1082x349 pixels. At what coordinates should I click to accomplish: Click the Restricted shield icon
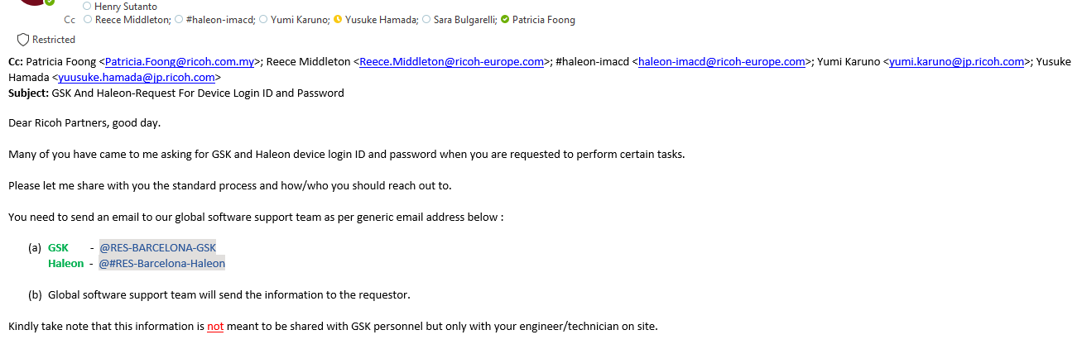pyautogui.click(x=23, y=40)
